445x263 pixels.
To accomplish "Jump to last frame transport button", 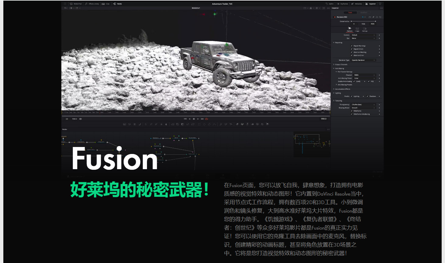I will point(202,119).
